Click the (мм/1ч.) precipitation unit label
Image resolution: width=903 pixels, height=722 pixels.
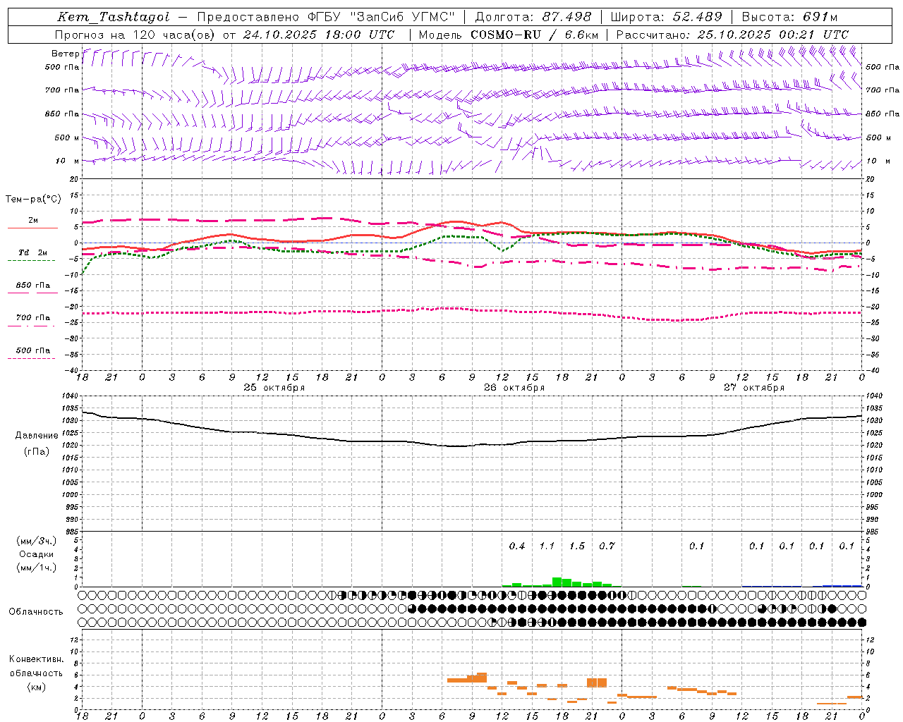[x=37, y=568]
